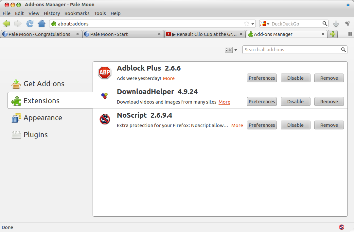The width and height of the screenshot is (354, 232).
Task: Remove the DownloadHelper extension
Action: click(329, 101)
